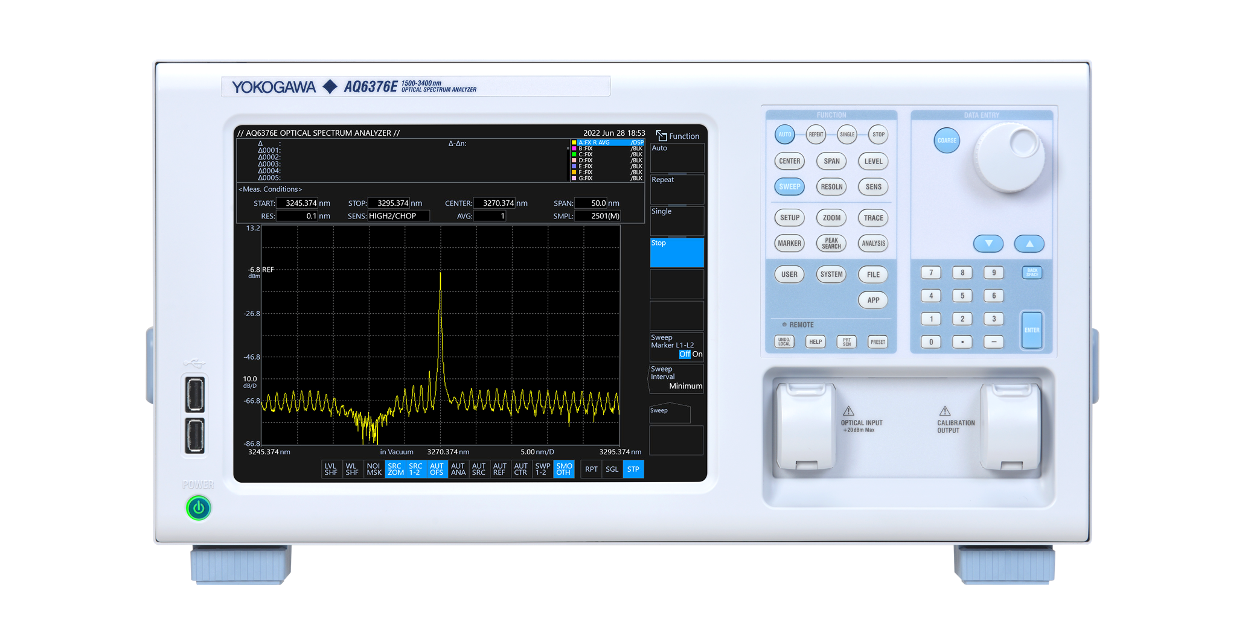Toggle the AUT OFS status indicator
The image size is (1245, 622).
pos(437,469)
